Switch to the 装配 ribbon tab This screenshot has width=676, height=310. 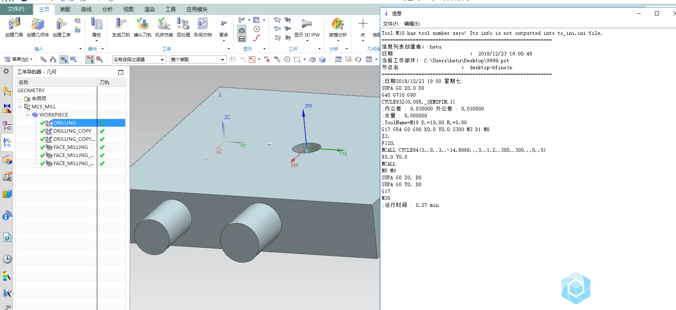65,9
